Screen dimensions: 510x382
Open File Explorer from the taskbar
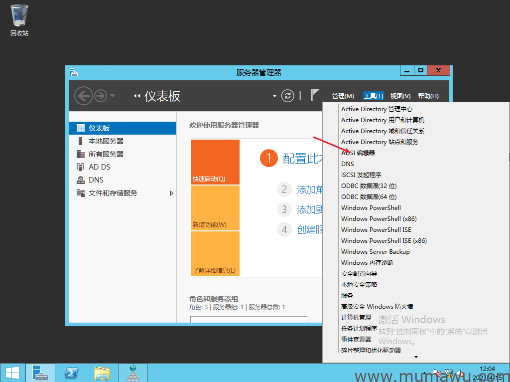102,373
